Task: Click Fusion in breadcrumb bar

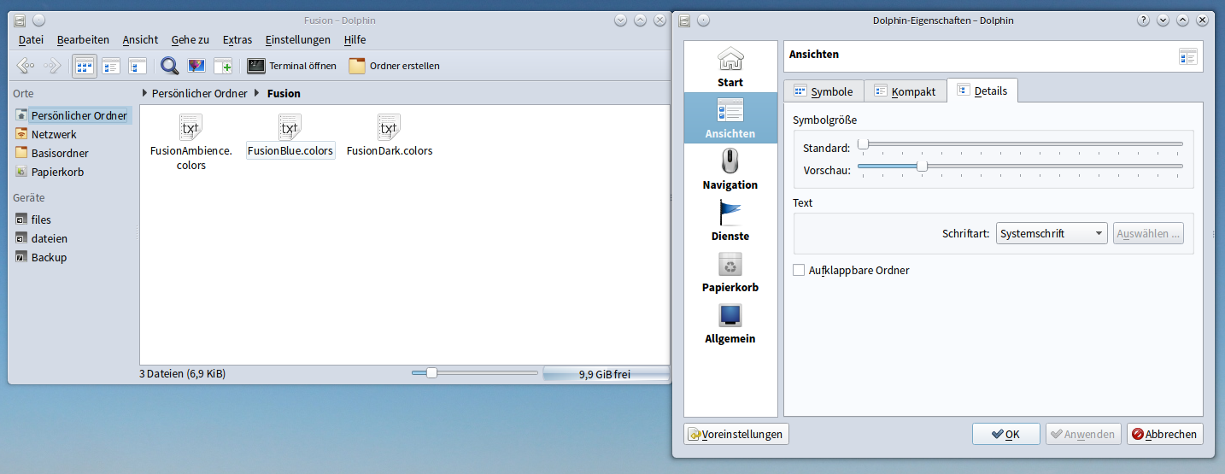Action: coord(284,93)
